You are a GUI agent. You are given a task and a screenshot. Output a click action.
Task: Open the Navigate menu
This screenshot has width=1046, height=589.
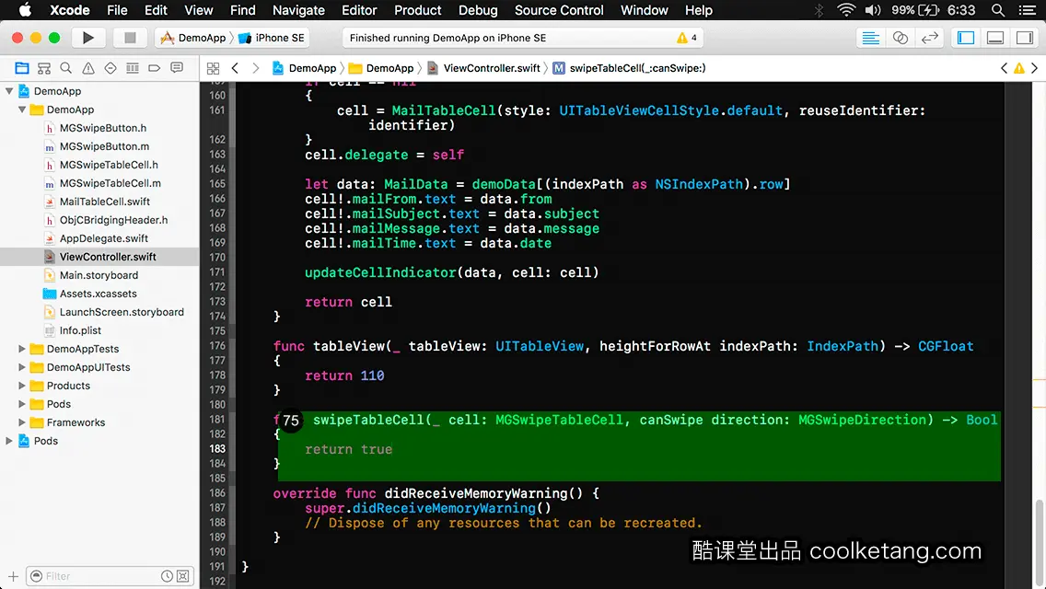(298, 10)
